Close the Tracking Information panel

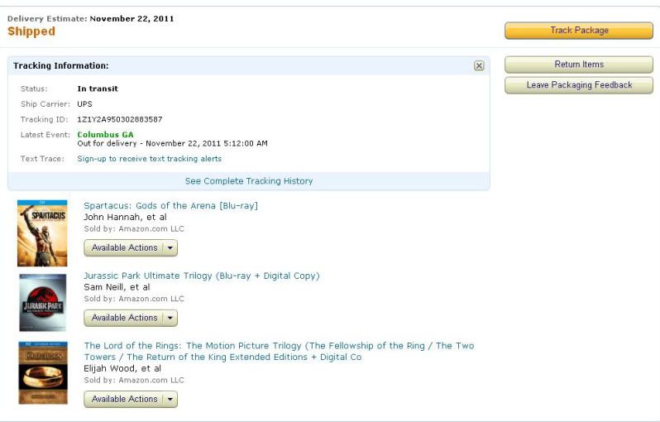tap(479, 65)
